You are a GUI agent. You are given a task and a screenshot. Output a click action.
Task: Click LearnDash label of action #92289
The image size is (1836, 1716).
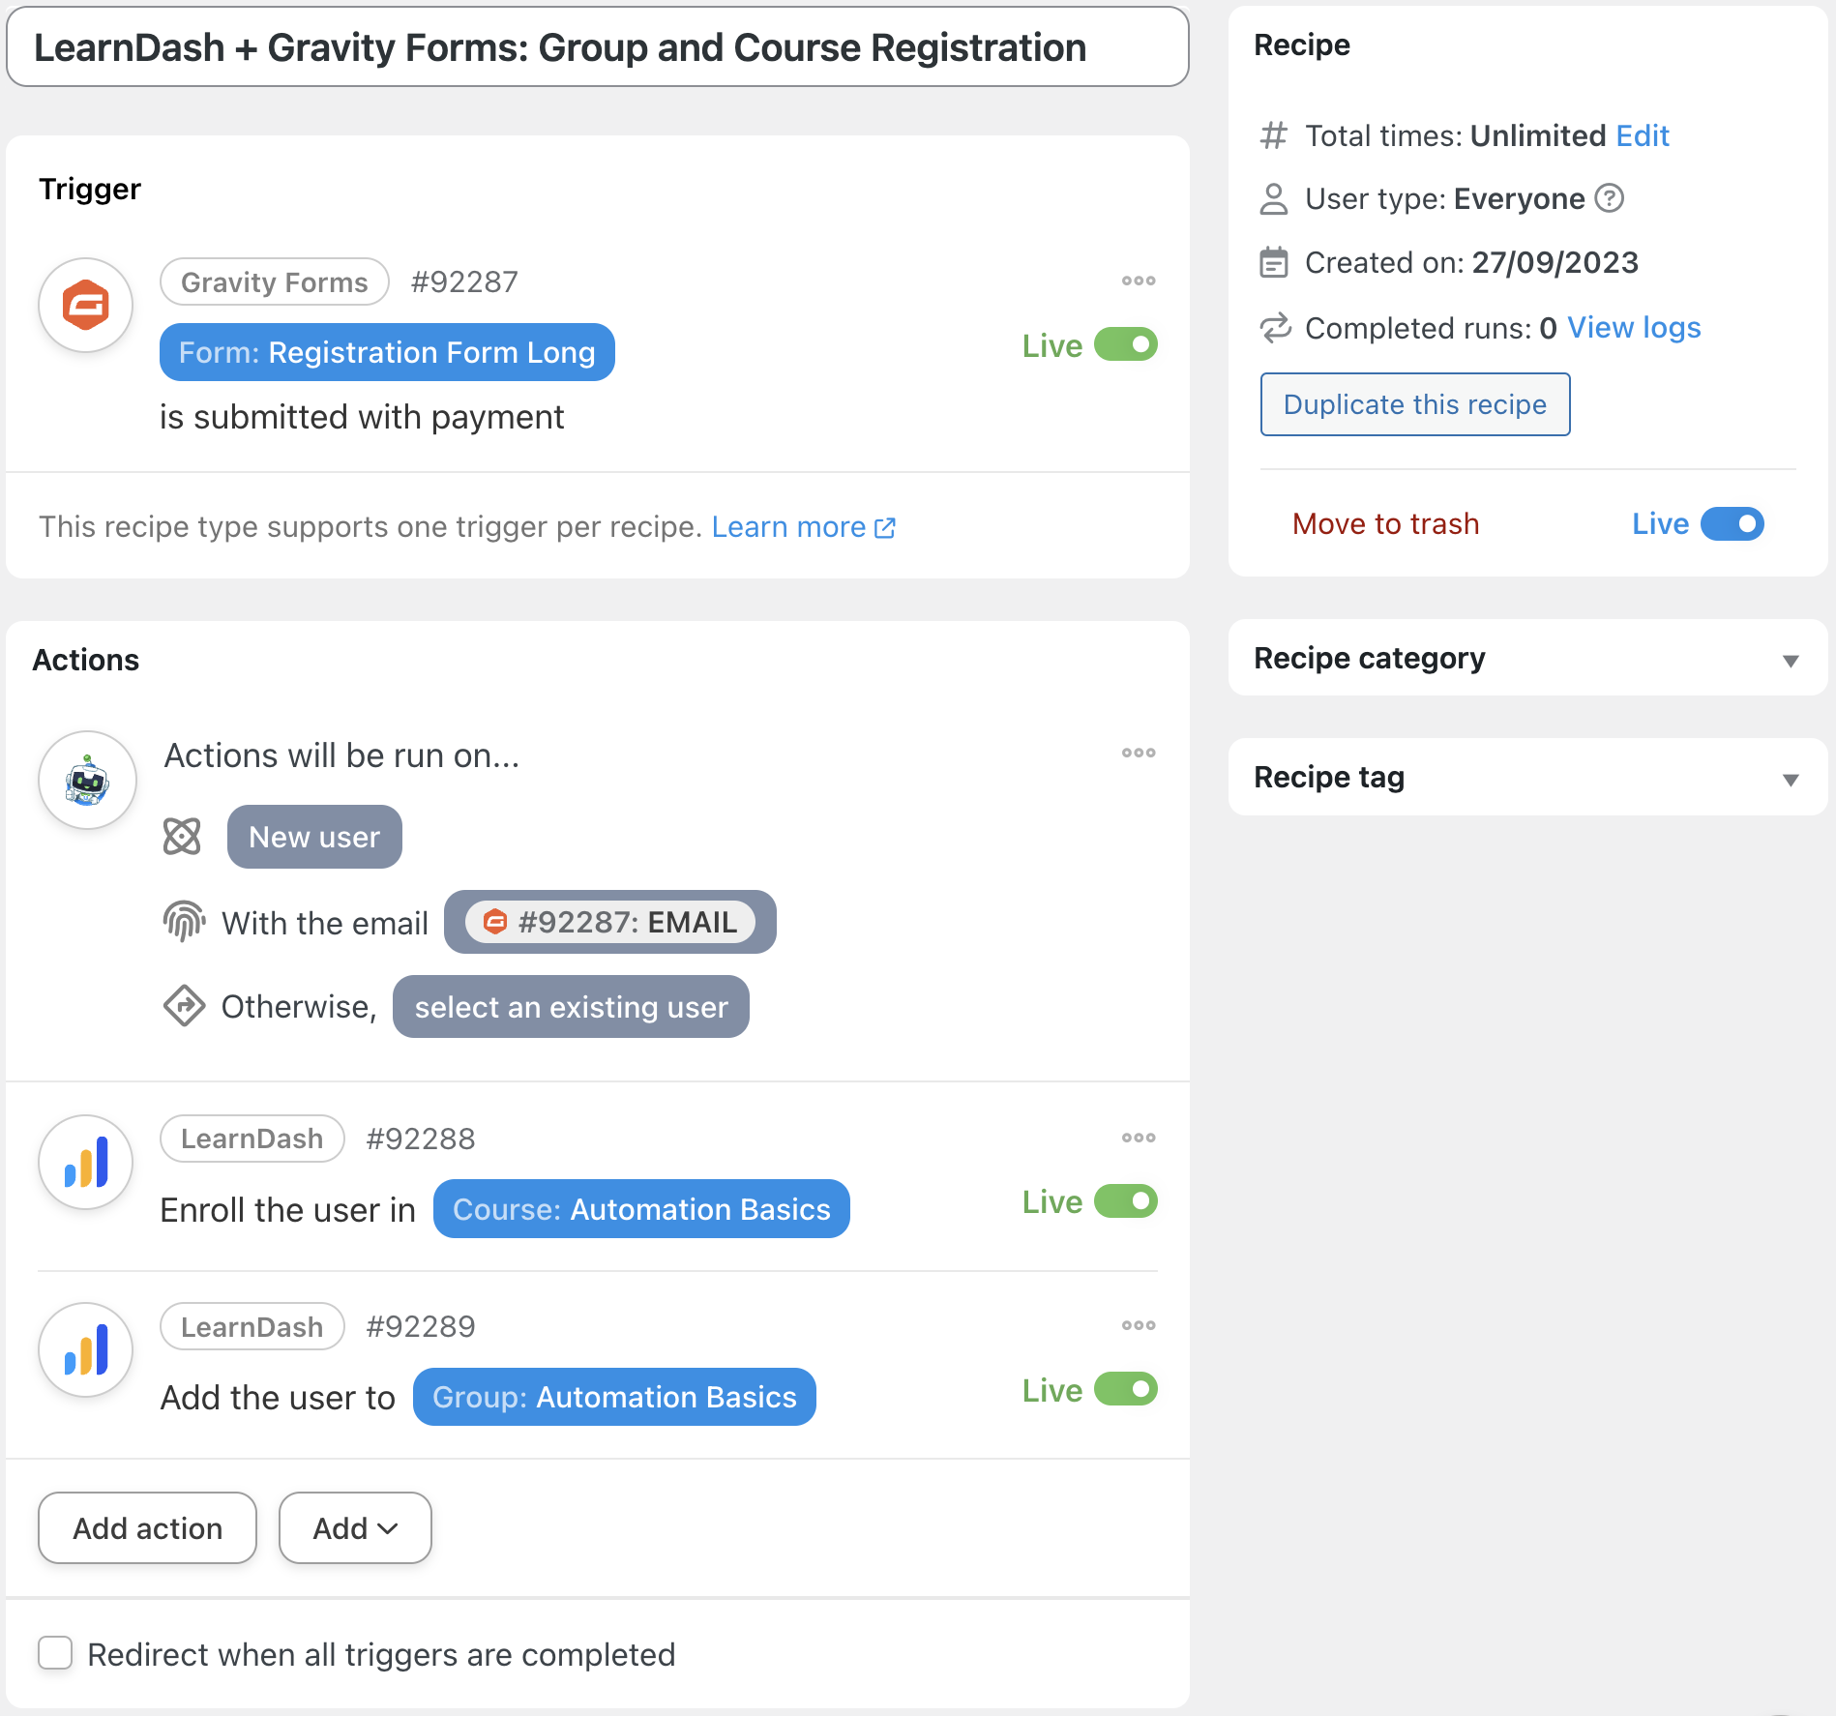[252, 1326]
